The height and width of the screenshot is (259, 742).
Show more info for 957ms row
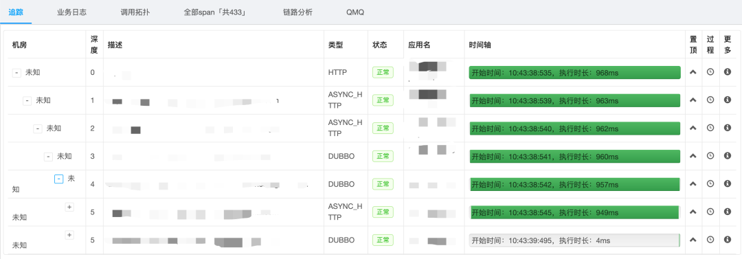tap(728, 183)
